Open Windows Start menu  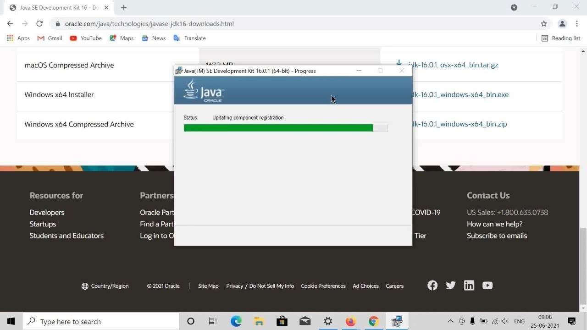11,321
